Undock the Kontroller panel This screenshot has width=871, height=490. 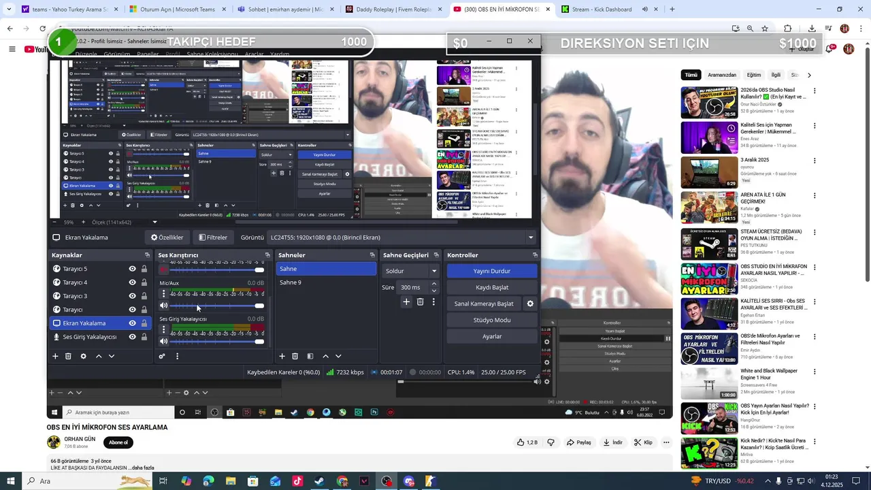click(535, 255)
